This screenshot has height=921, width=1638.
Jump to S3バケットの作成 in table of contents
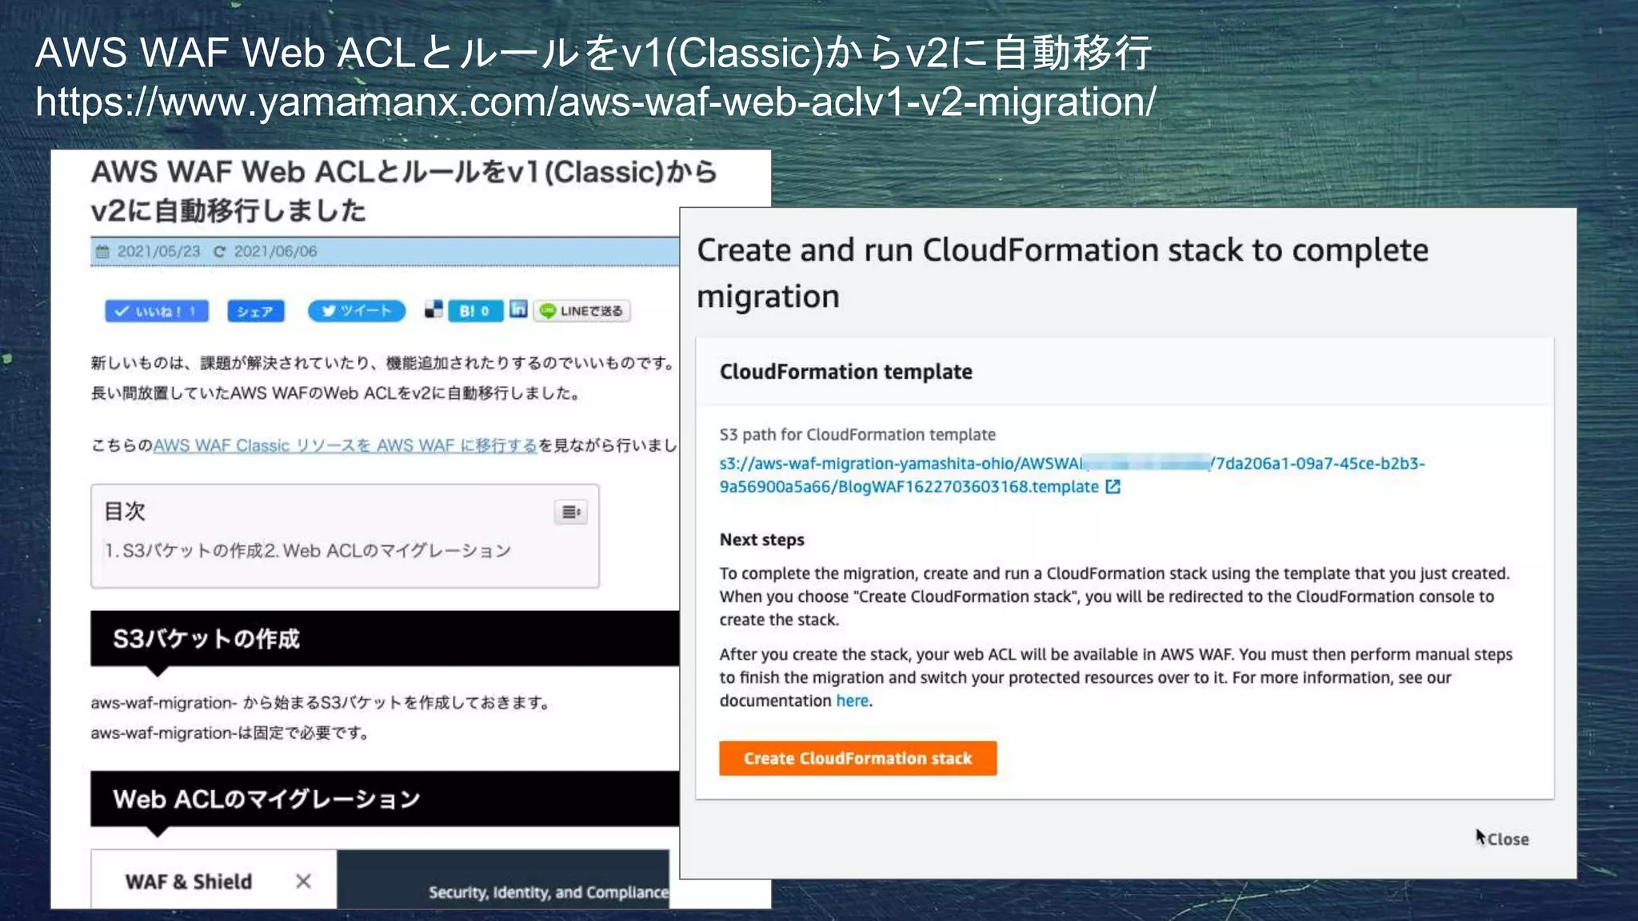pyautogui.click(x=183, y=551)
